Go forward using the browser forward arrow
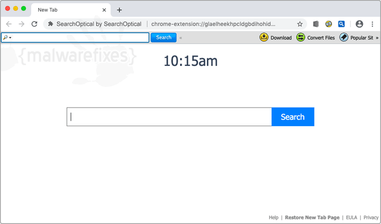This screenshot has height=224, width=381. pos(22,24)
